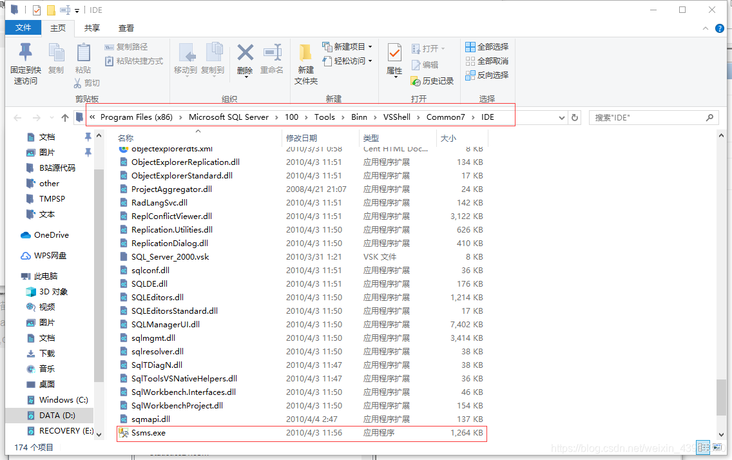This screenshot has width=732, height=460.
Task: Click Microsoft SQL Server breadcrumb segment
Action: tap(229, 117)
